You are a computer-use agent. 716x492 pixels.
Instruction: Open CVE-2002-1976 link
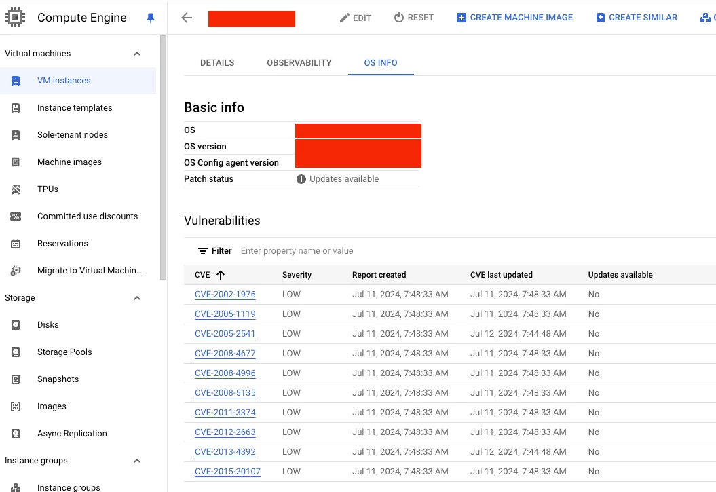click(225, 295)
